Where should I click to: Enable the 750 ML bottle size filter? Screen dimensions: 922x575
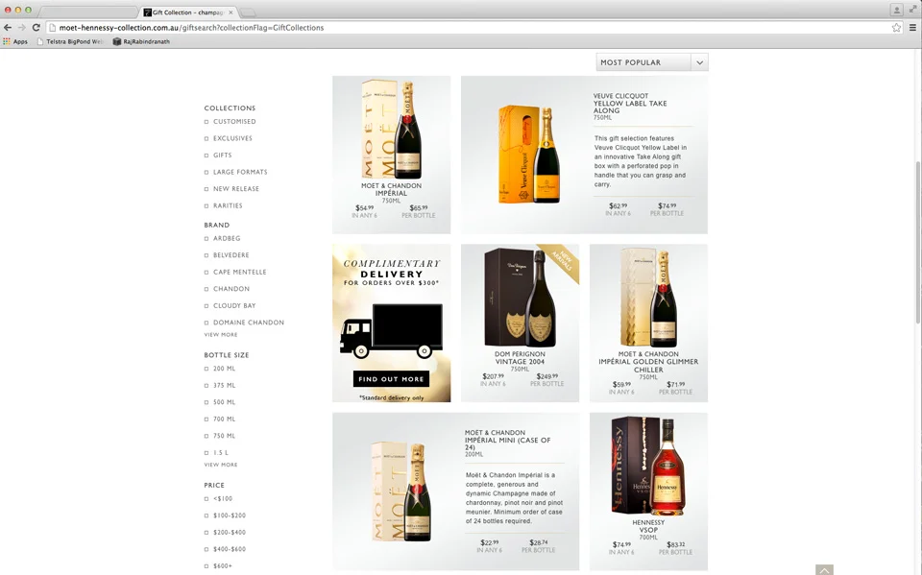(206, 436)
